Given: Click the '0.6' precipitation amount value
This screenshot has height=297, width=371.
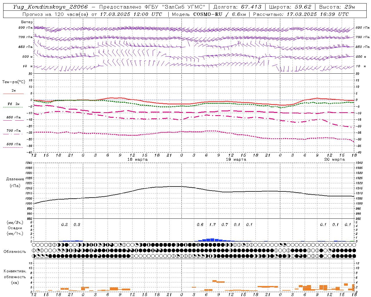Looking at the screenshot, I should (x=200, y=224).
